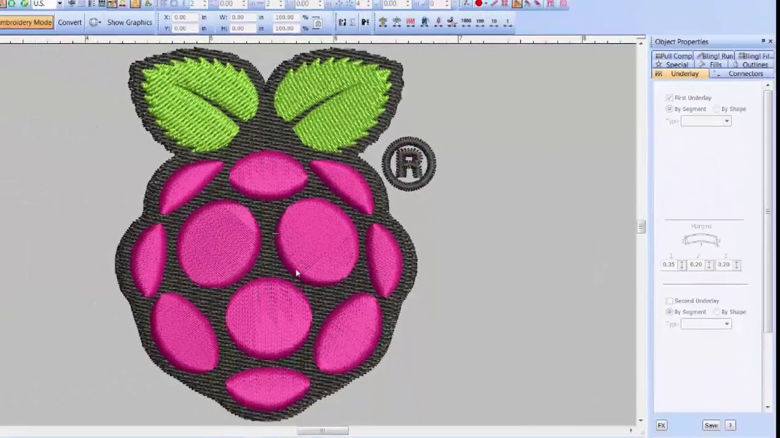The height and width of the screenshot is (438, 780).
Task: Select By Segment under Second Underlay
Action: 669,312
